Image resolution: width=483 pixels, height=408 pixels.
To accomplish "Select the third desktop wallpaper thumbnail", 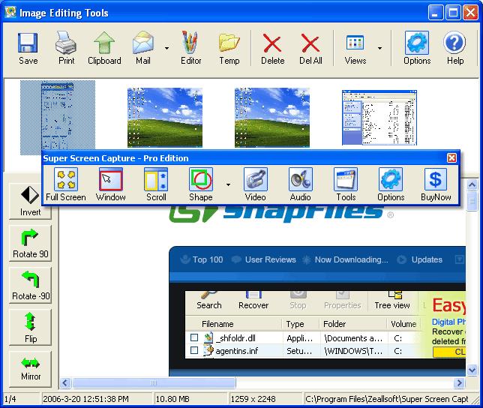I will 272,118.
